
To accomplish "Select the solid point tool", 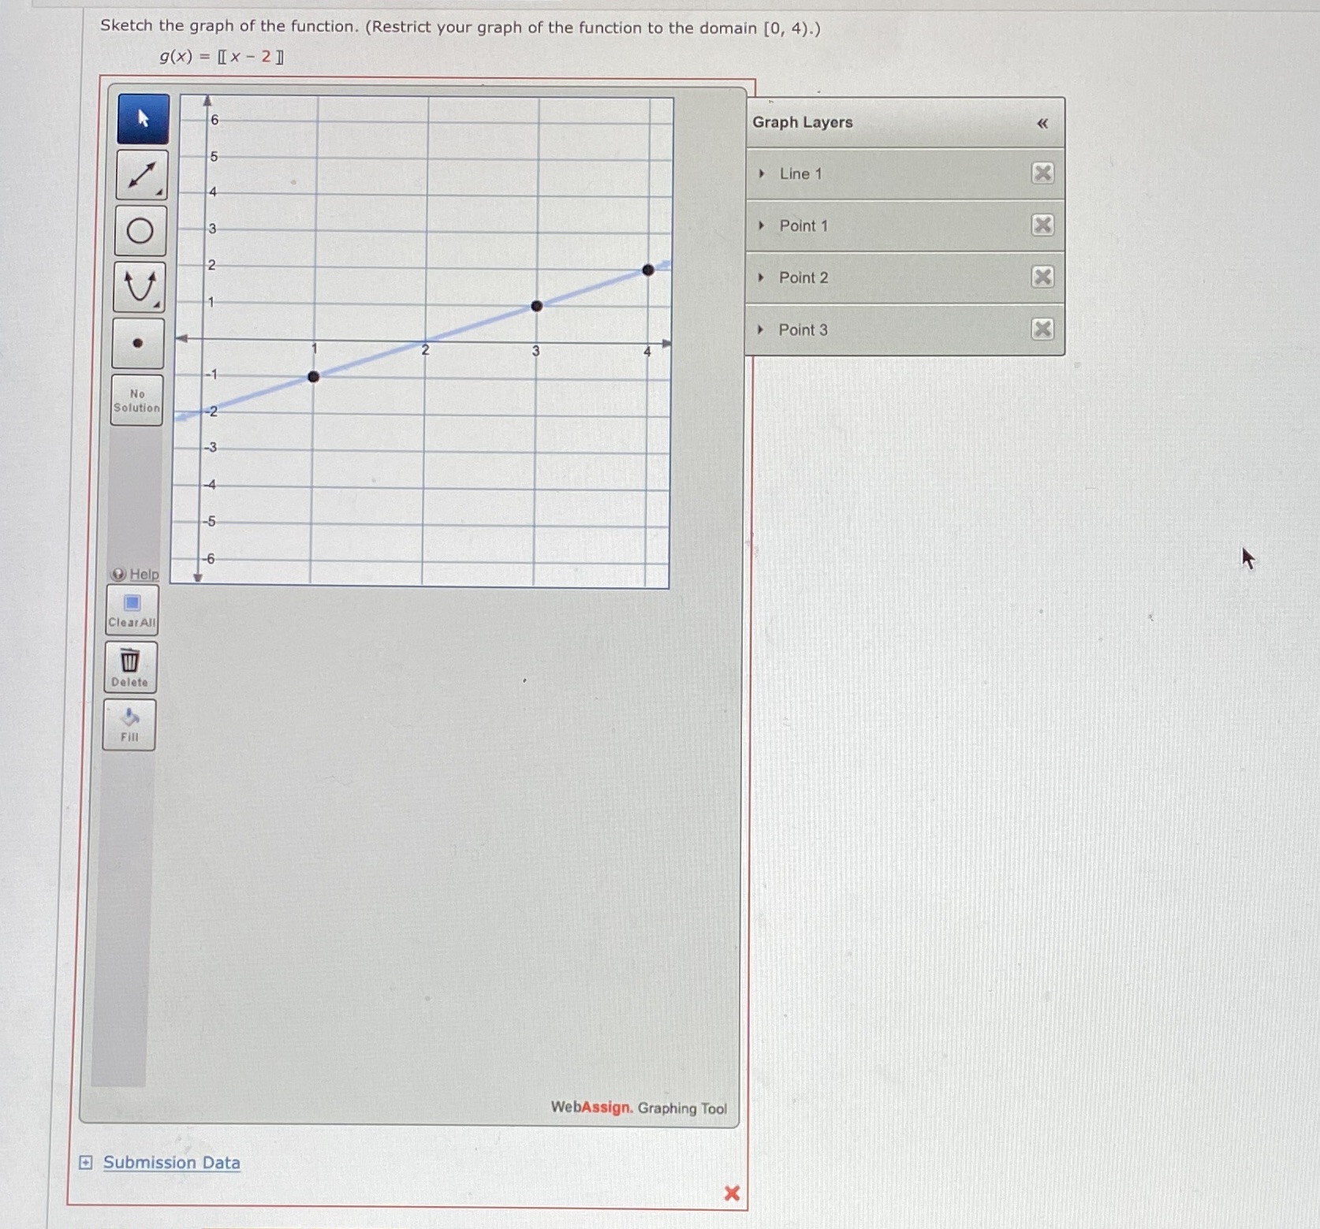I will 138,343.
